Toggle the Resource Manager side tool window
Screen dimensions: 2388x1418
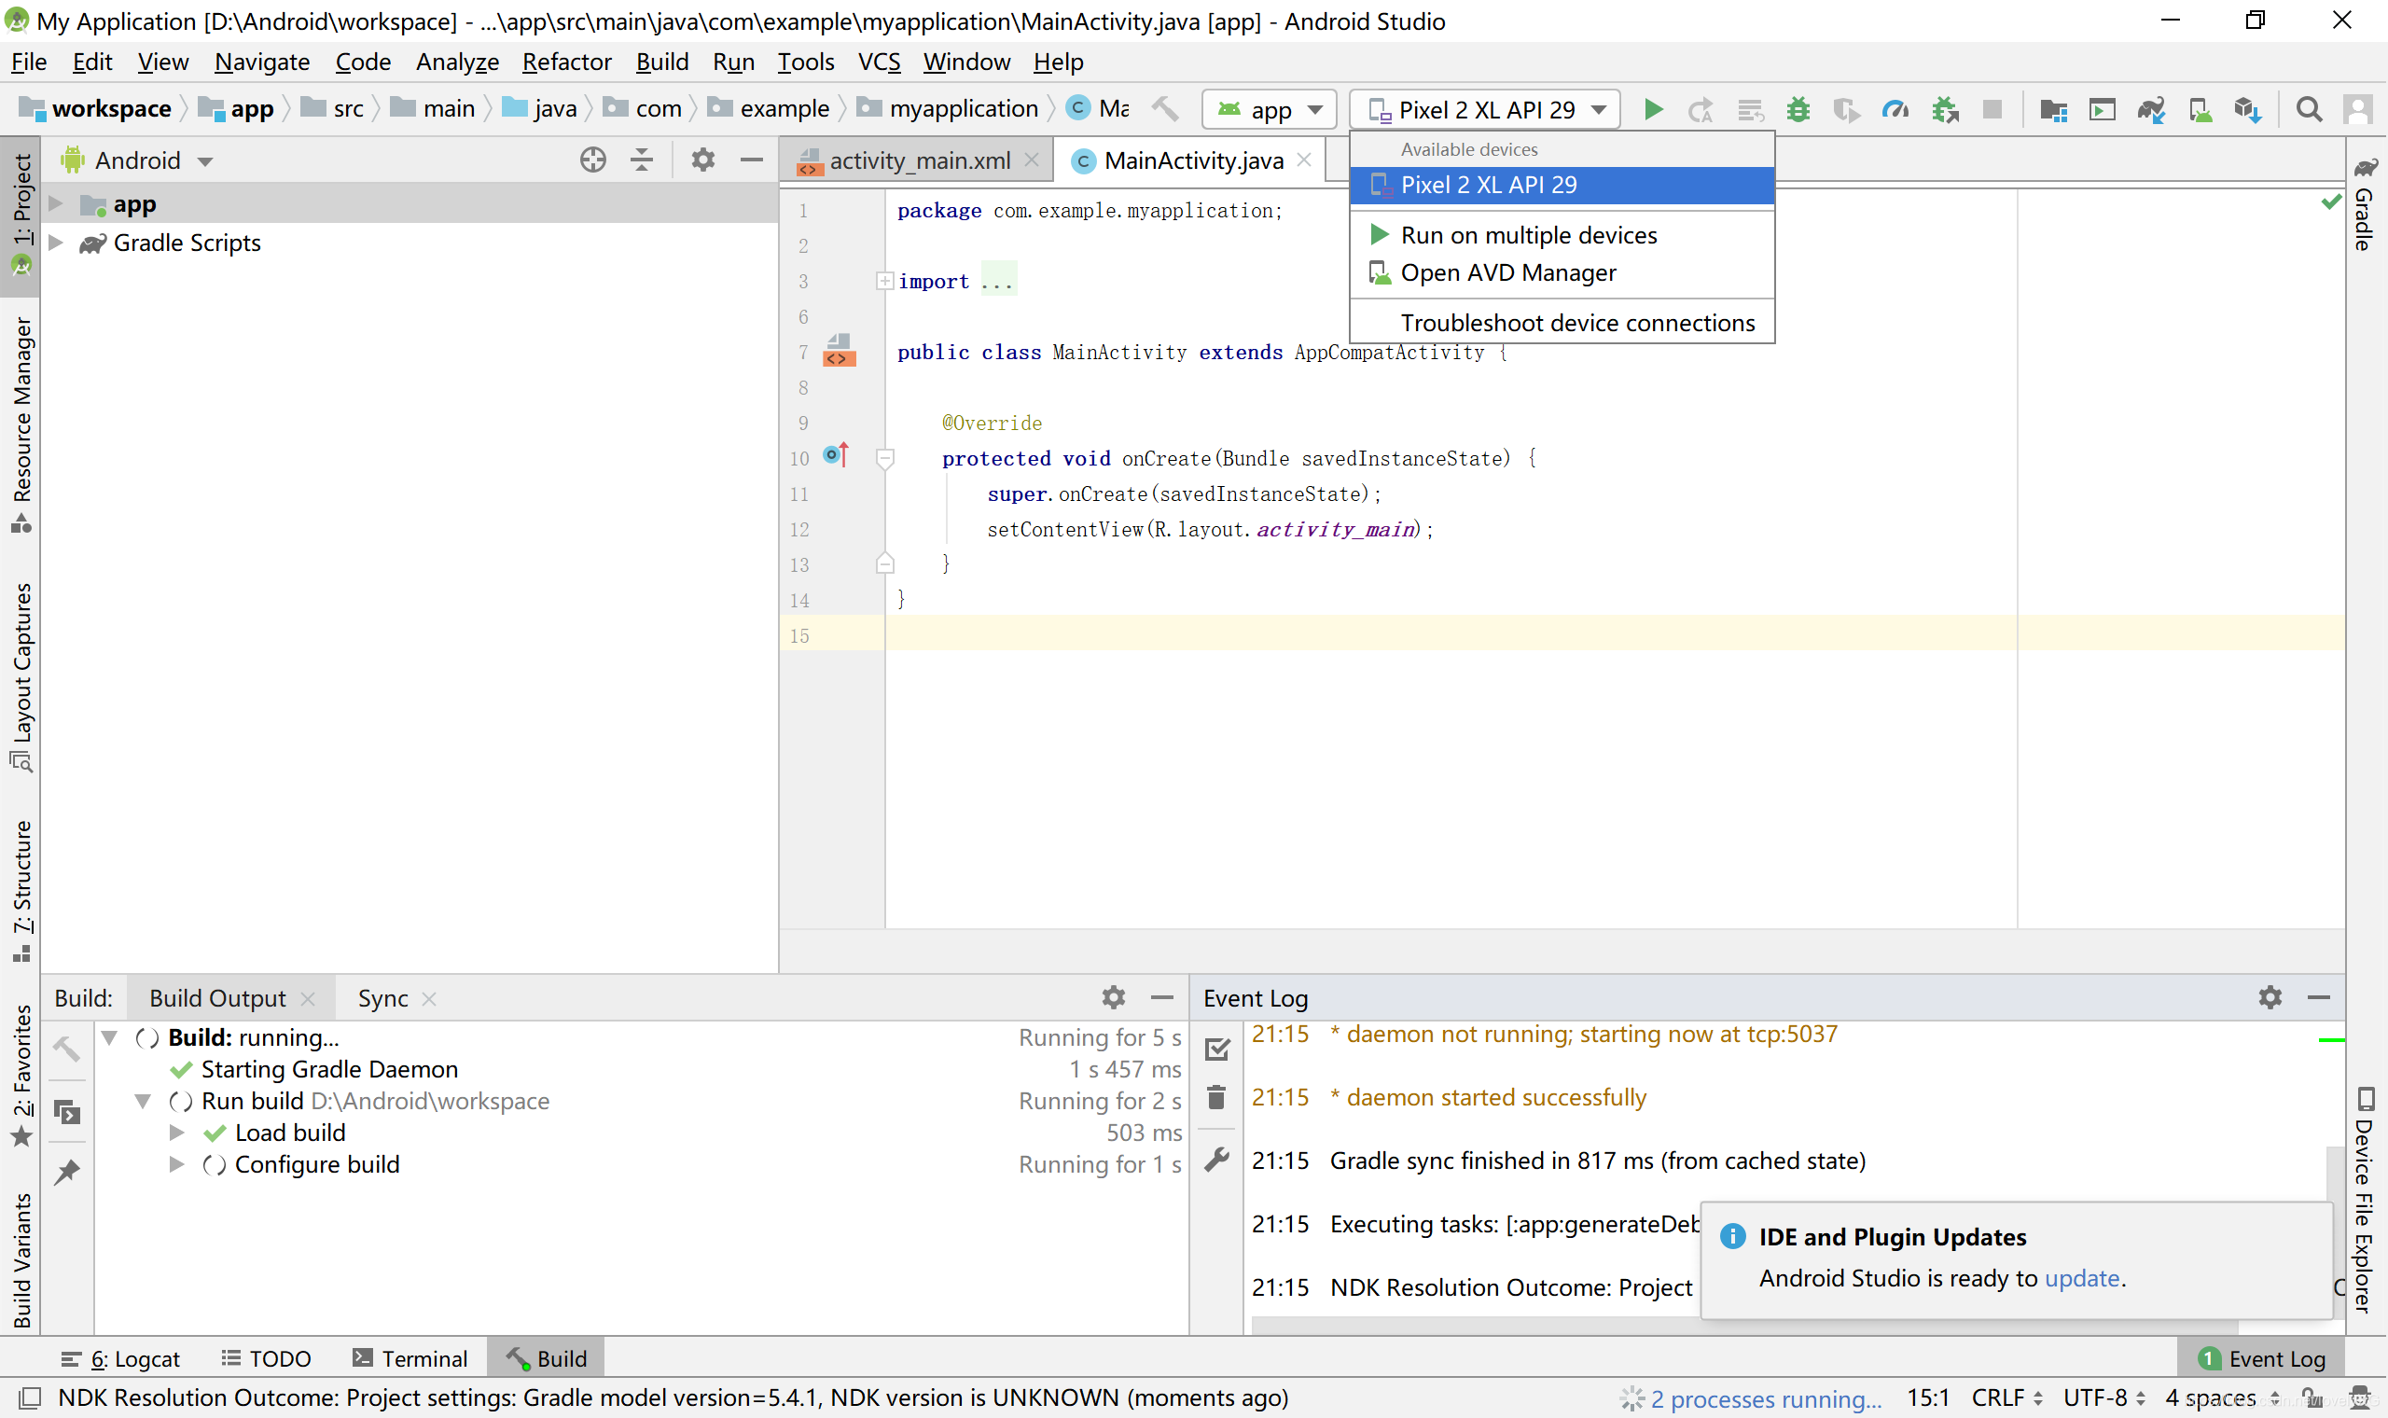pyautogui.click(x=21, y=424)
